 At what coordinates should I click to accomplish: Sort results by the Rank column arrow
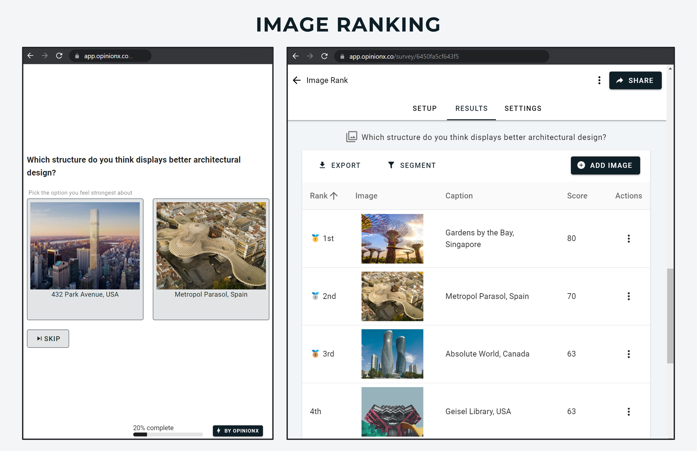[x=333, y=196]
